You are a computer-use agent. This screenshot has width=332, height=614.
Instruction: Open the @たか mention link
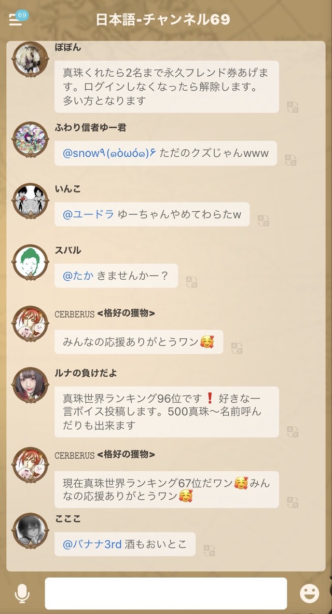[78, 276]
